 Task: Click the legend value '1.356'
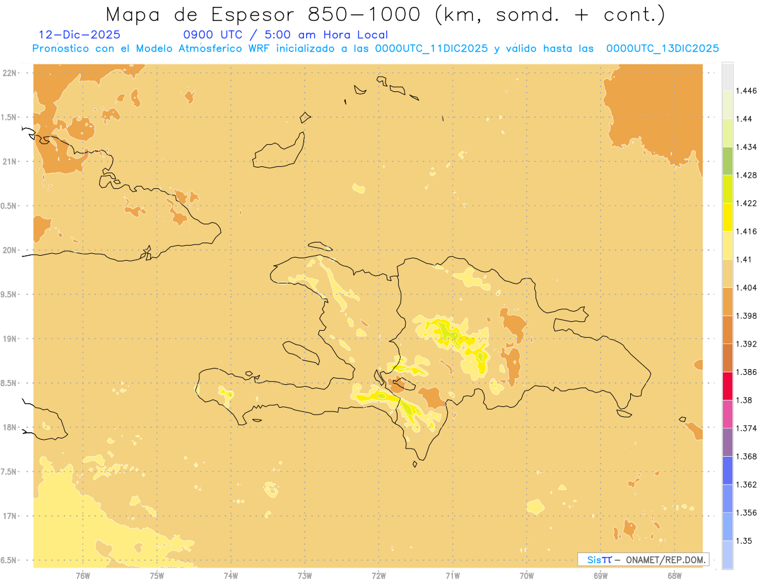coord(748,513)
